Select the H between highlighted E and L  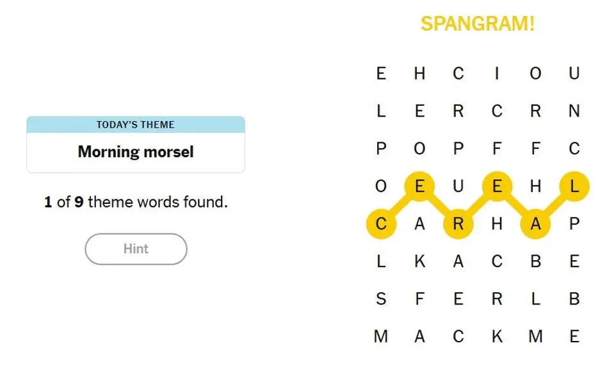click(535, 187)
